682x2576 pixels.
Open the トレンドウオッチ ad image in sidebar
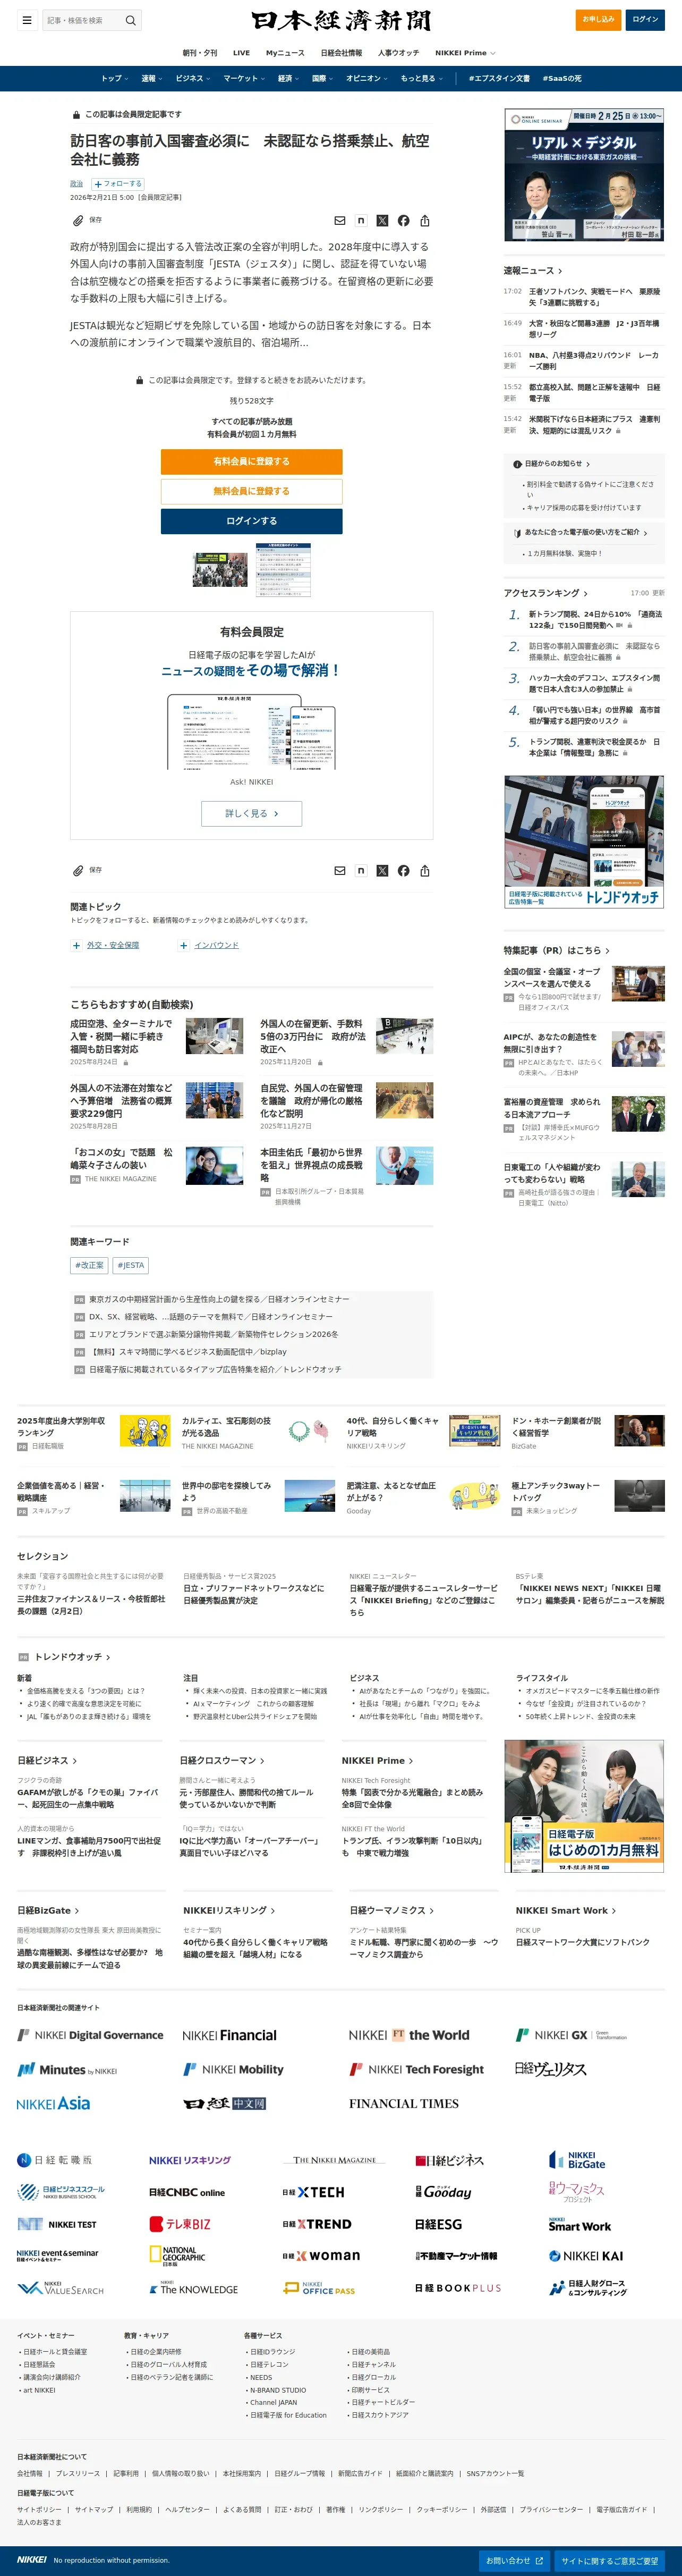click(x=584, y=841)
